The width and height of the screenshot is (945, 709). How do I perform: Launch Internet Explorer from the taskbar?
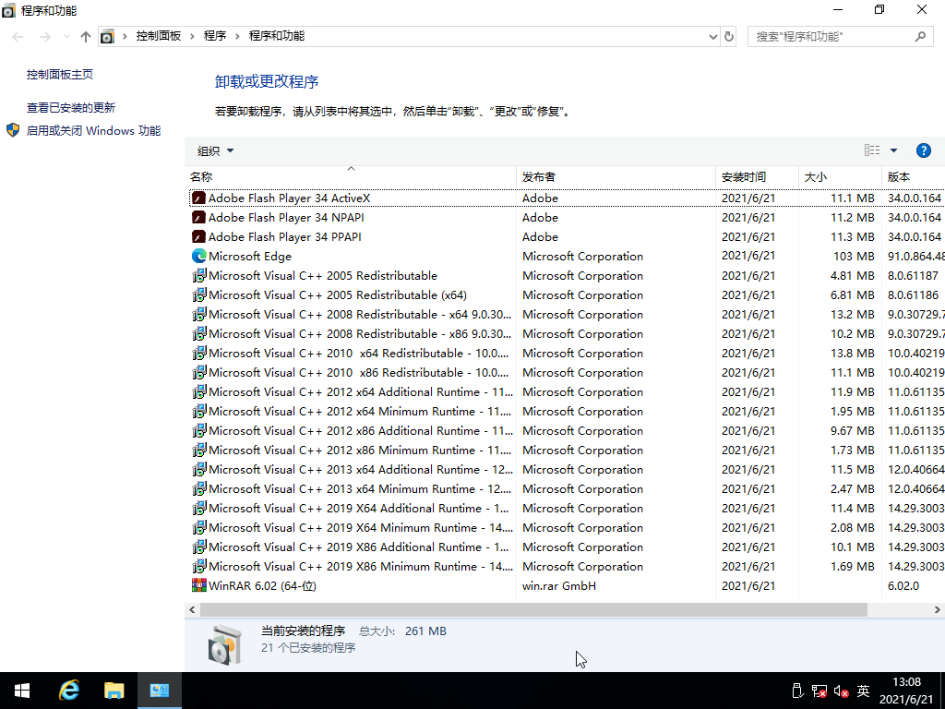68,690
